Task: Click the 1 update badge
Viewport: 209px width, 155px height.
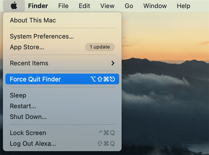Action: click(x=100, y=47)
